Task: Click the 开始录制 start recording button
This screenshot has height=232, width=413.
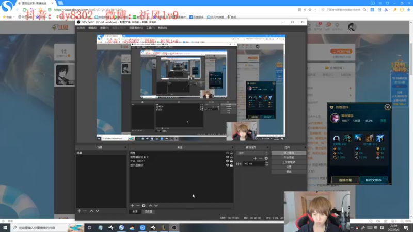Action: click(x=289, y=158)
